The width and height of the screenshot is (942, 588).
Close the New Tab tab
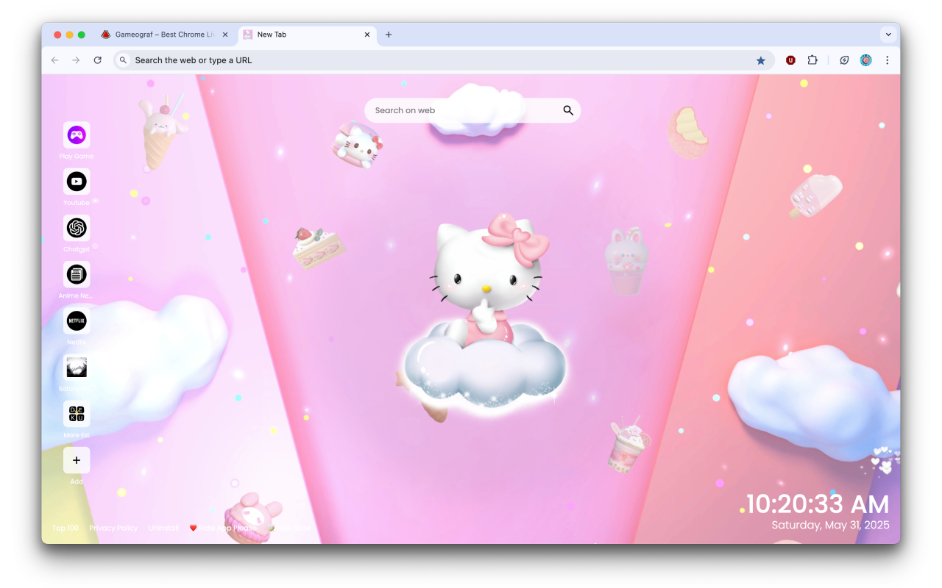367,35
